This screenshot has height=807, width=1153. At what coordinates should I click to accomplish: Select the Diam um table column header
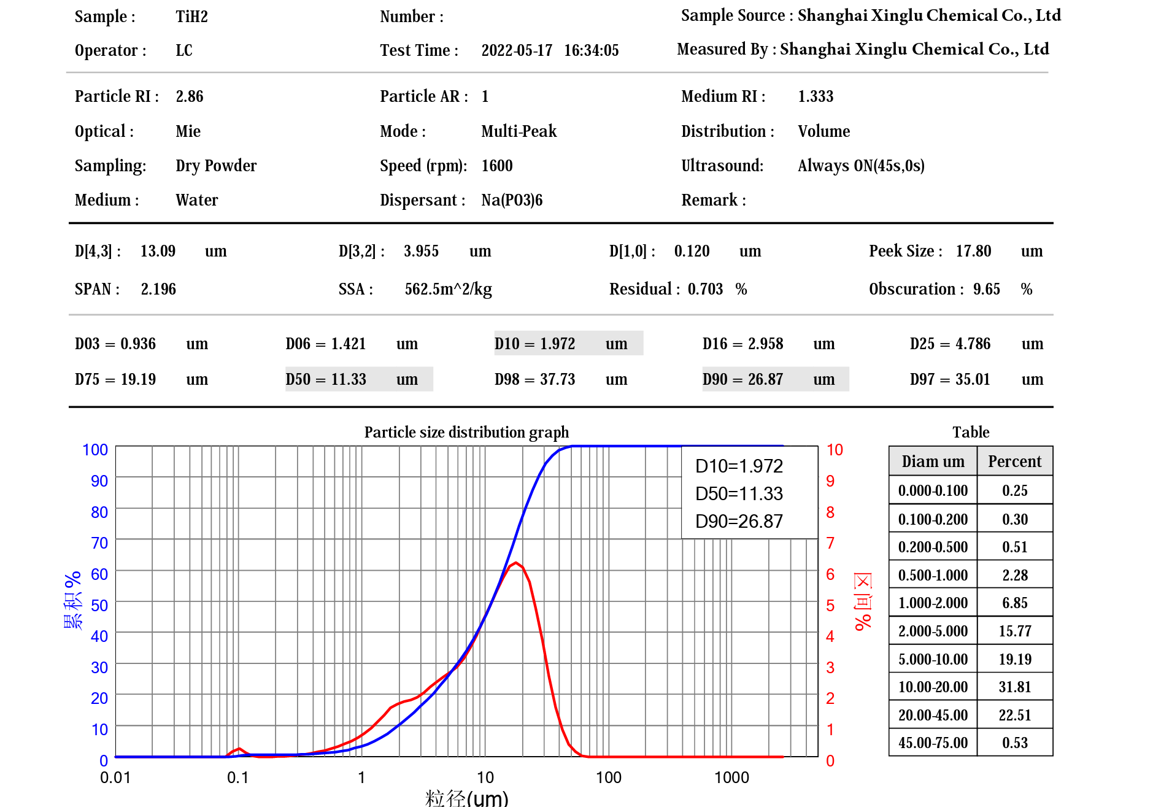(933, 461)
